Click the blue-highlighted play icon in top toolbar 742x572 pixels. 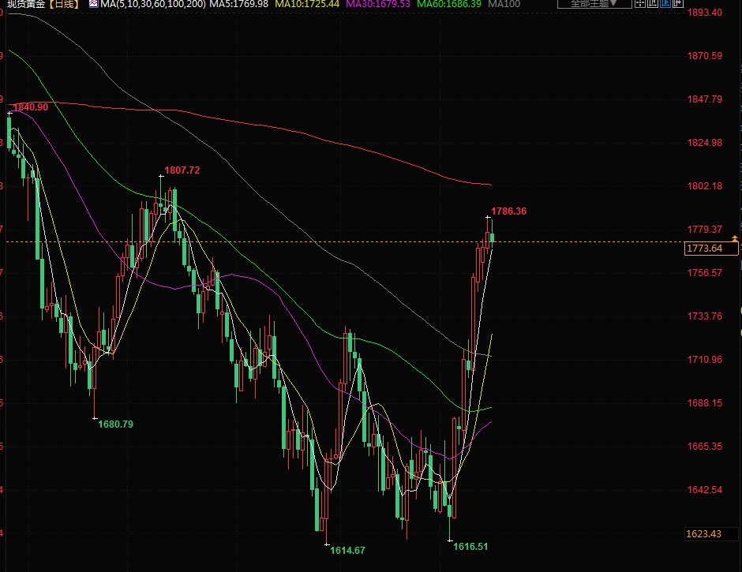click(664, 4)
